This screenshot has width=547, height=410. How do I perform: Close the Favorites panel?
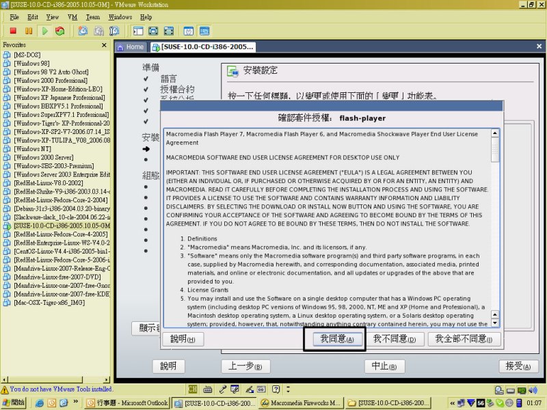pyautogui.click(x=104, y=45)
